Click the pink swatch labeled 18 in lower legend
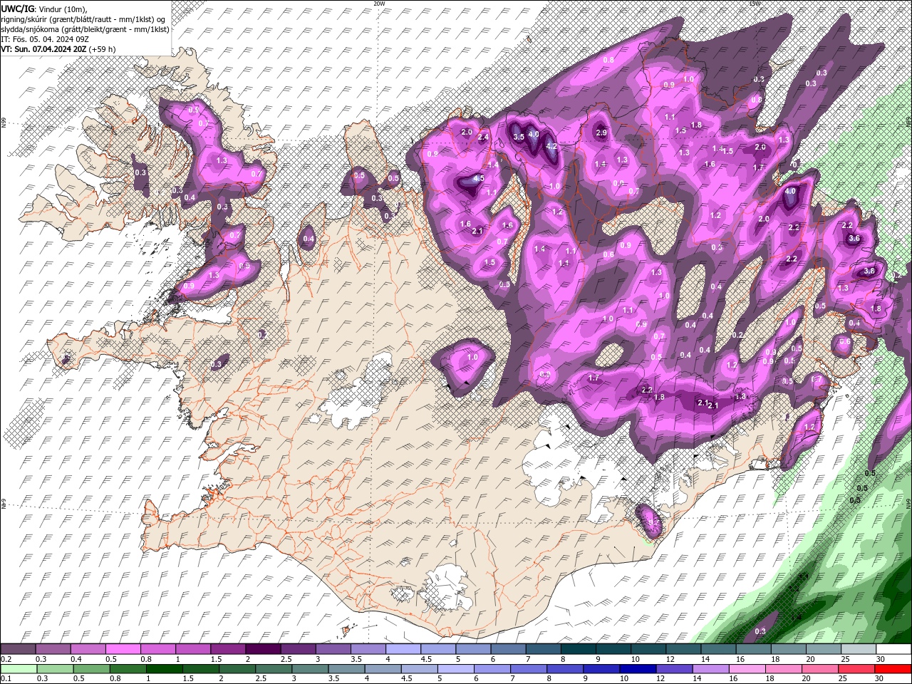Image resolution: width=912 pixels, height=684 pixels. point(784,669)
